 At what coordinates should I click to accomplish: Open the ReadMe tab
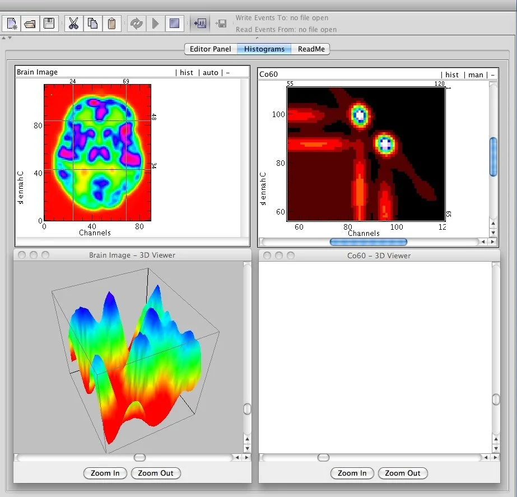[x=311, y=49]
